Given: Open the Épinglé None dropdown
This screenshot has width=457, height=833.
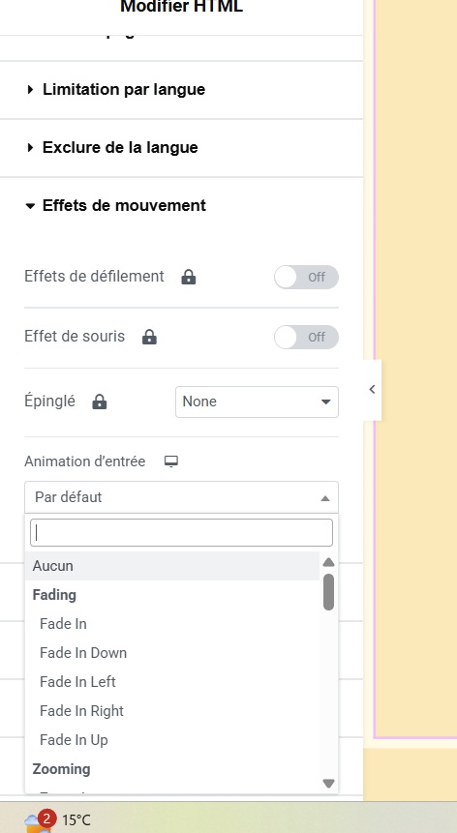Looking at the screenshot, I should point(257,402).
